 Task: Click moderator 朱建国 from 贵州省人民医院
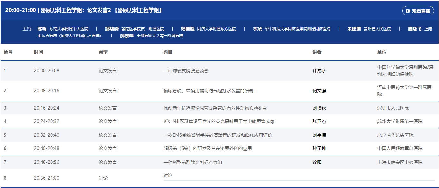click(x=354, y=29)
